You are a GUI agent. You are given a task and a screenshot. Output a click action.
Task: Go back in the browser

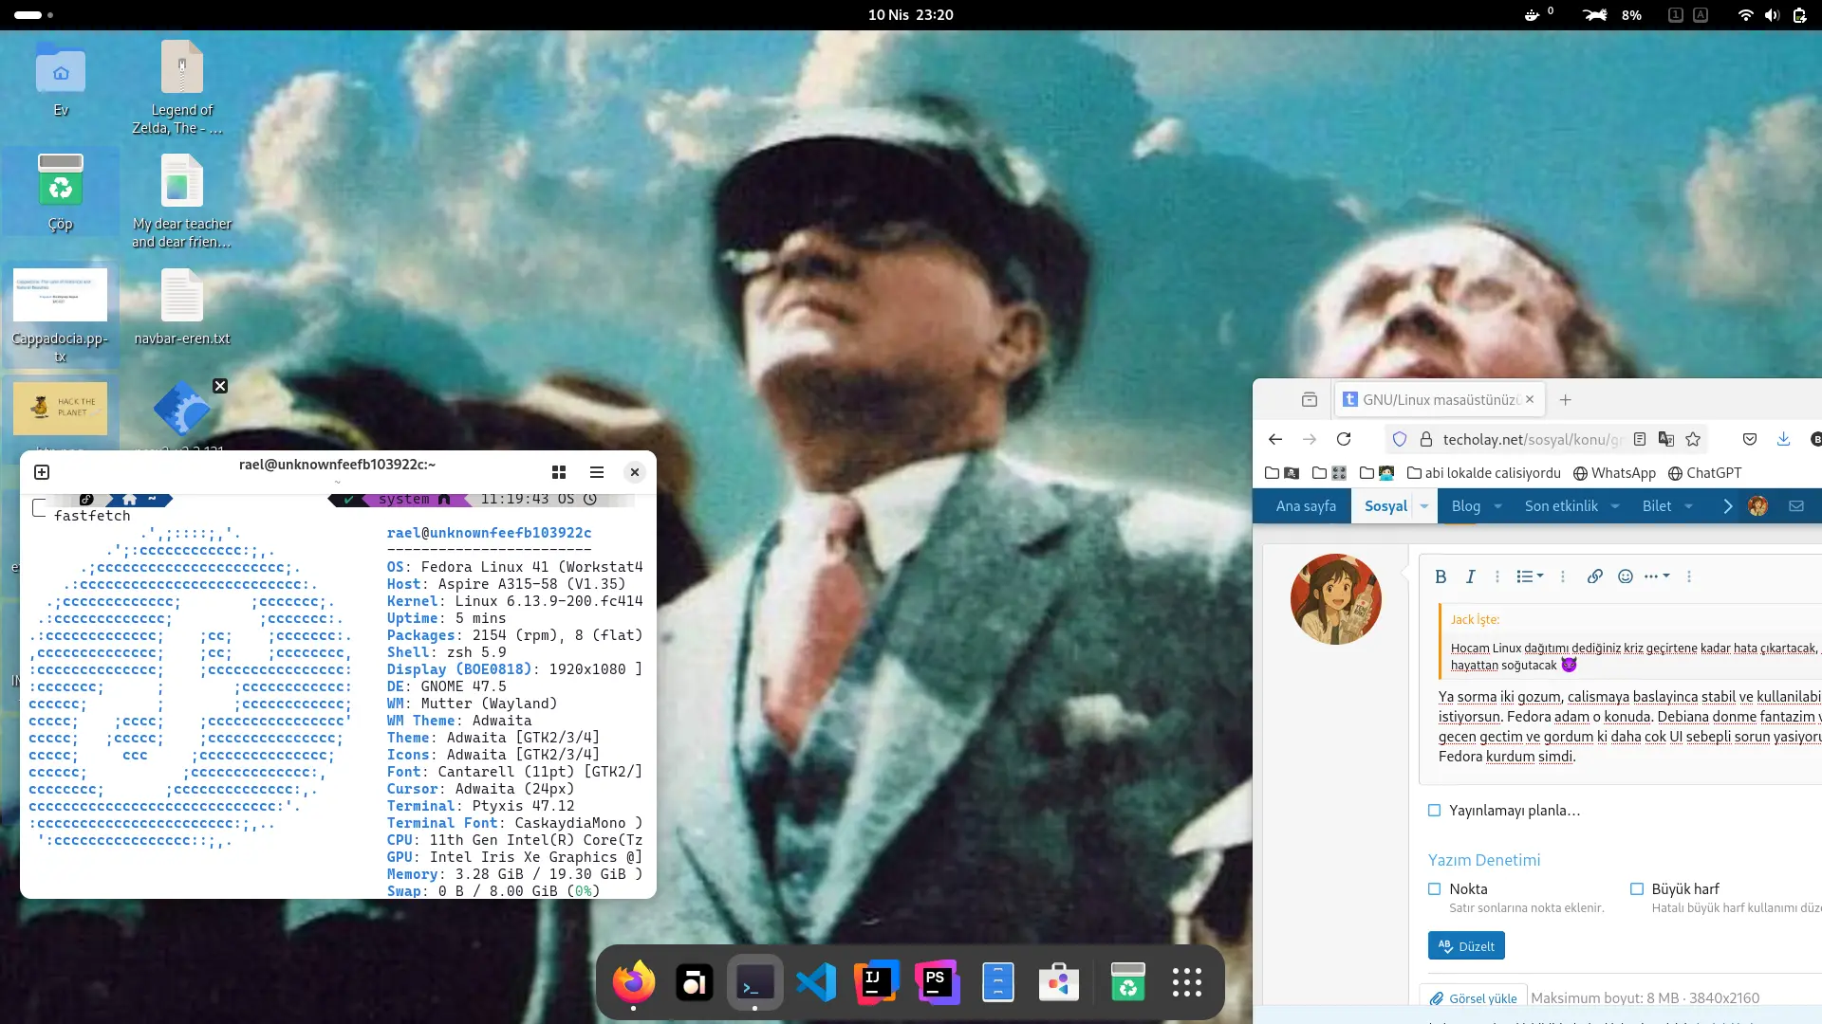point(1275,439)
